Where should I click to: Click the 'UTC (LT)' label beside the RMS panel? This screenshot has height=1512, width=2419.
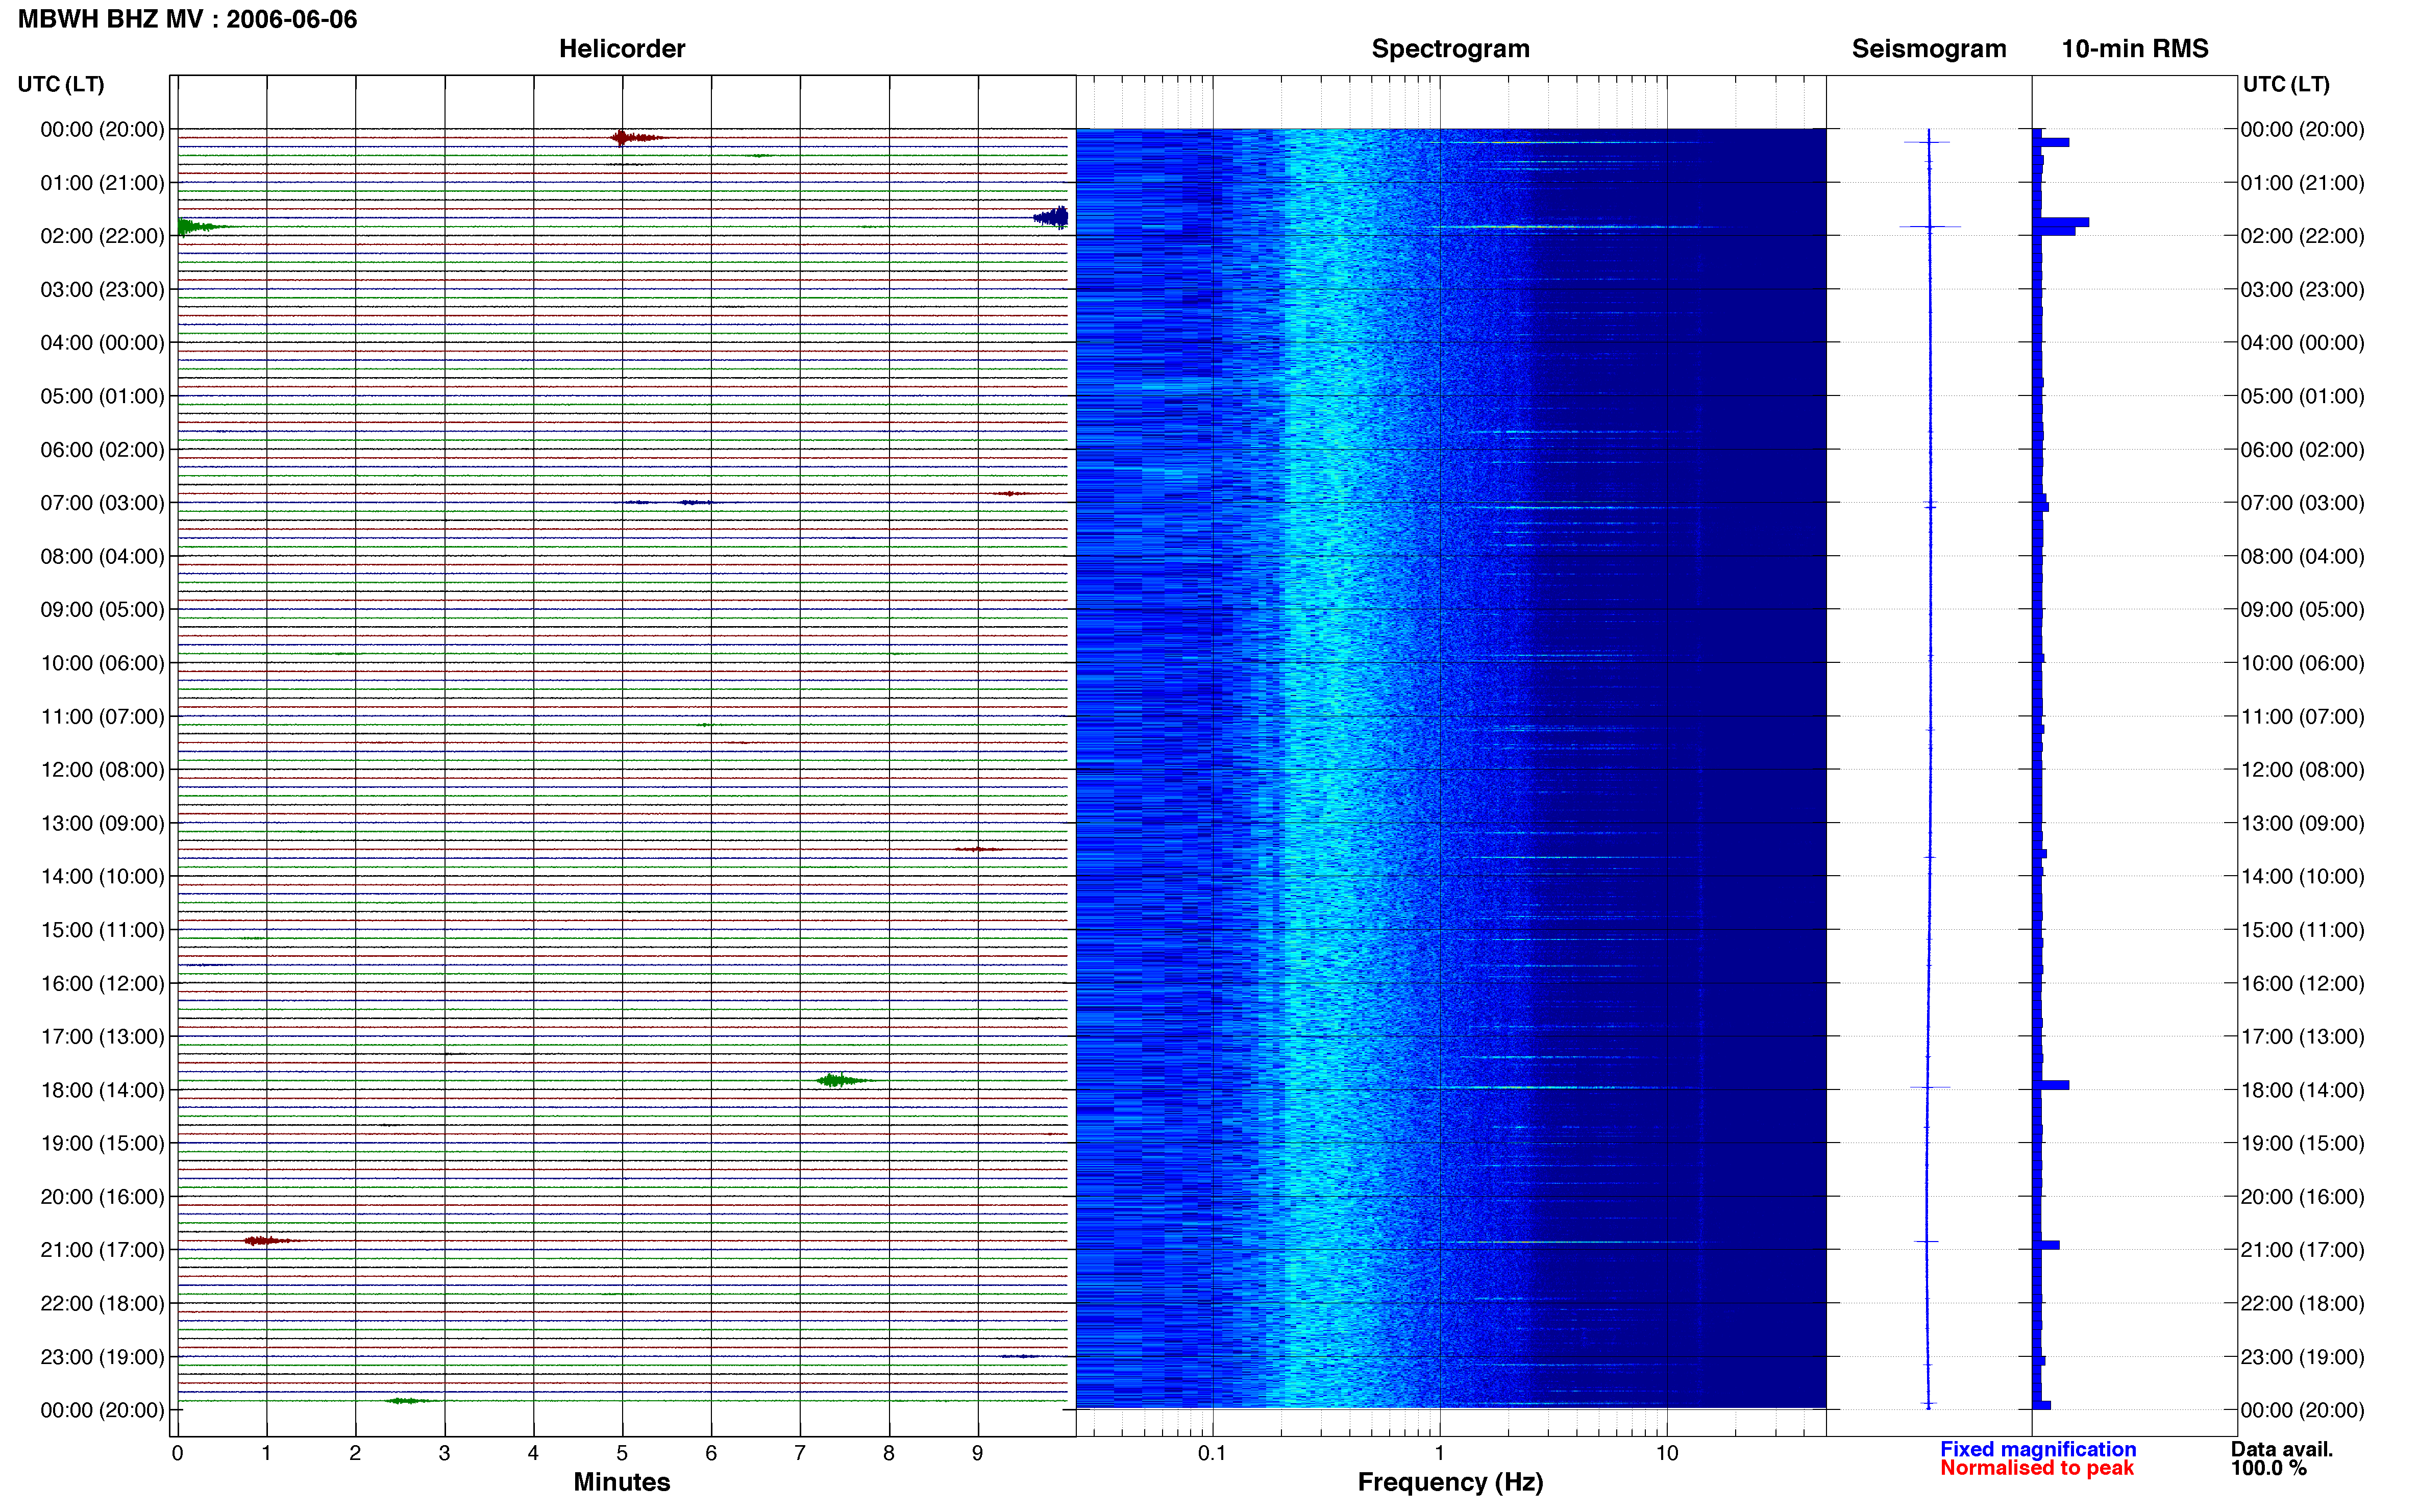(x=2286, y=84)
